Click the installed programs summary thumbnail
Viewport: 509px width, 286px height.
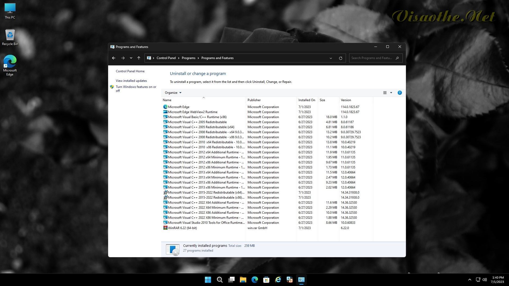tap(173, 250)
